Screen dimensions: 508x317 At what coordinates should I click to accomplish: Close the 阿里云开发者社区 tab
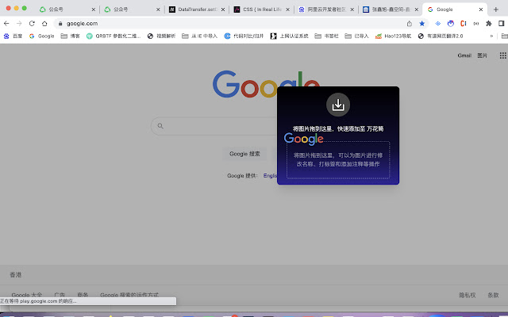click(352, 10)
